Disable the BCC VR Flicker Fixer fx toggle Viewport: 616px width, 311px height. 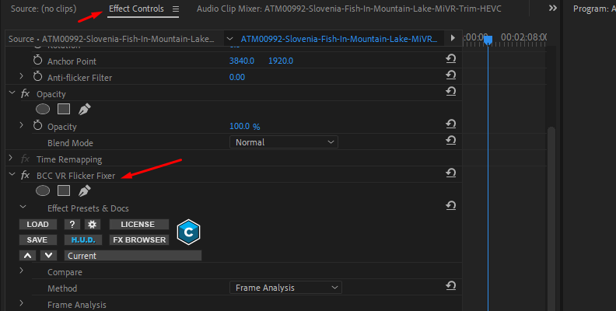(x=26, y=176)
